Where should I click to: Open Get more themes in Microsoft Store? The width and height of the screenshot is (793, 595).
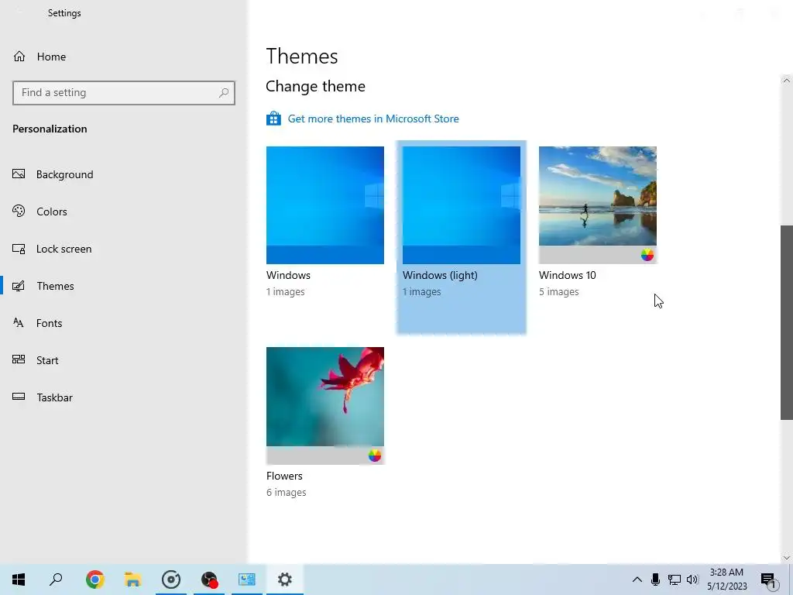coord(373,119)
